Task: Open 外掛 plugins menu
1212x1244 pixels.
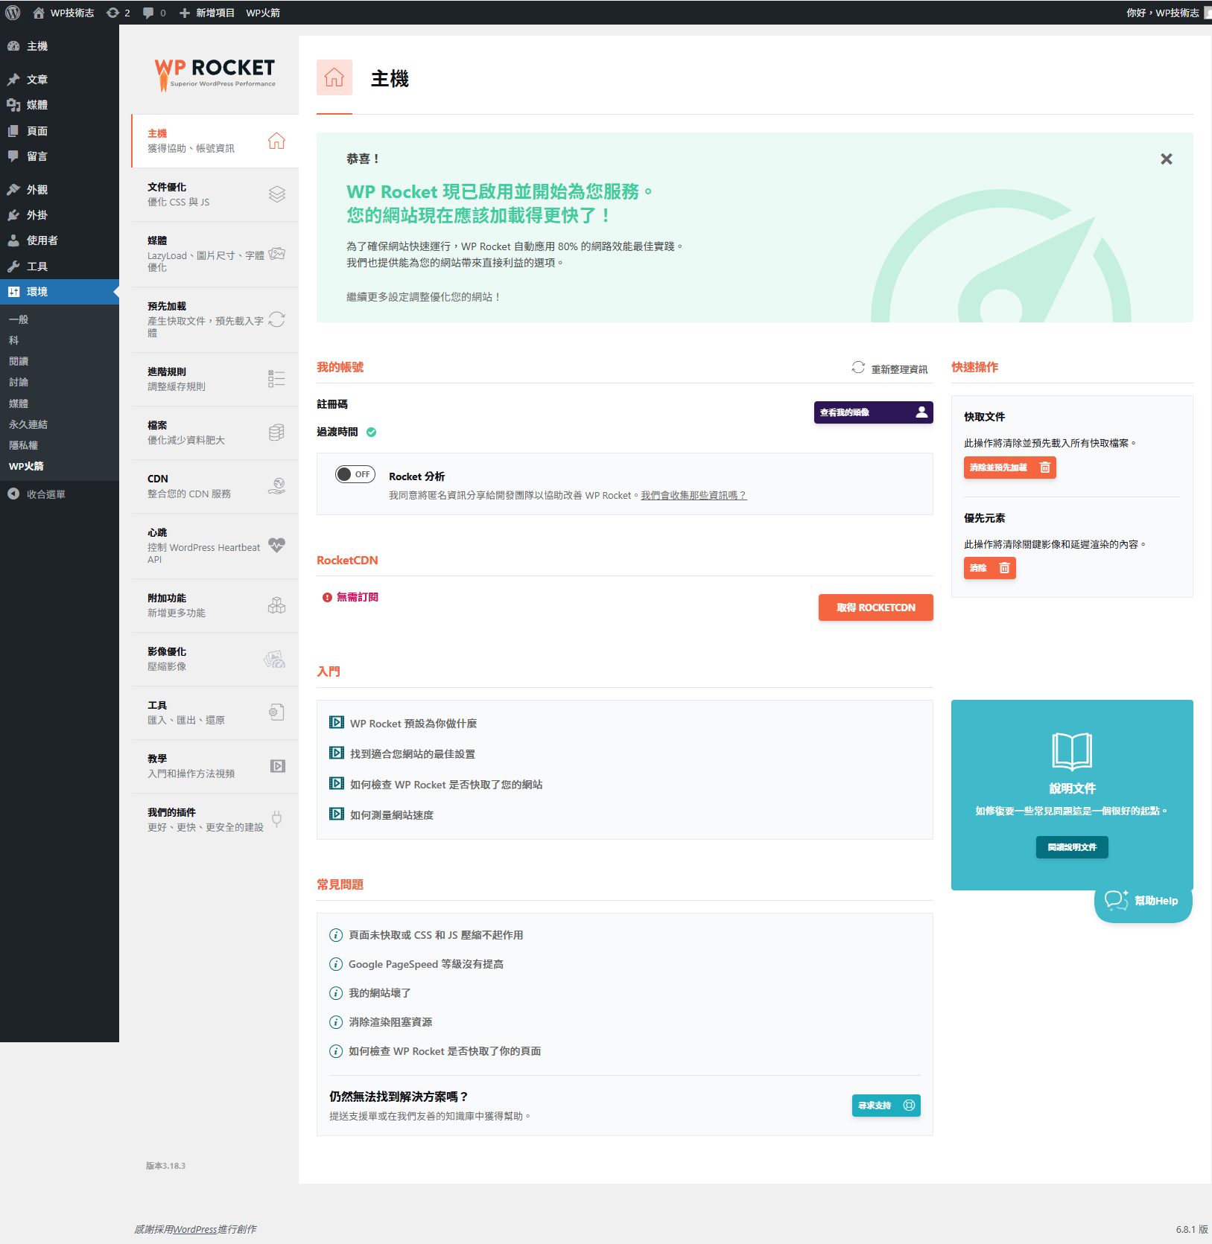Action: (37, 215)
